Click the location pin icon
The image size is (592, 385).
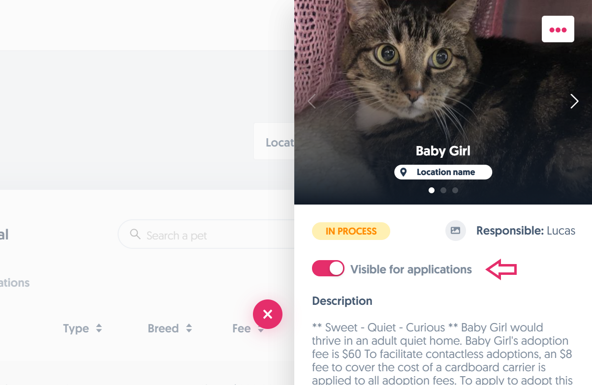point(404,172)
